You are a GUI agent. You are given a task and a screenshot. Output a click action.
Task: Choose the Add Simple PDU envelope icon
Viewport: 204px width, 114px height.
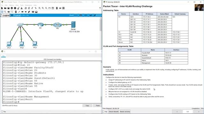33,12
